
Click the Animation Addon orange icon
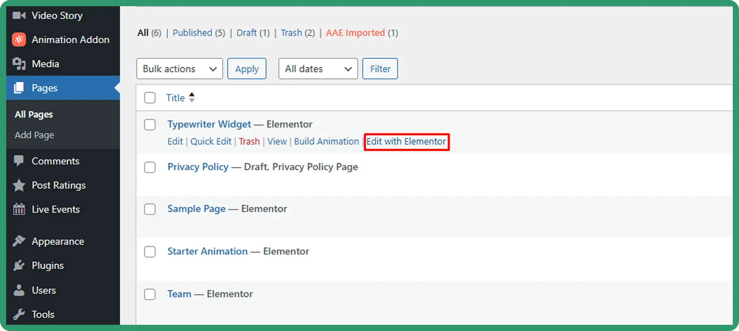(x=19, y=40)
